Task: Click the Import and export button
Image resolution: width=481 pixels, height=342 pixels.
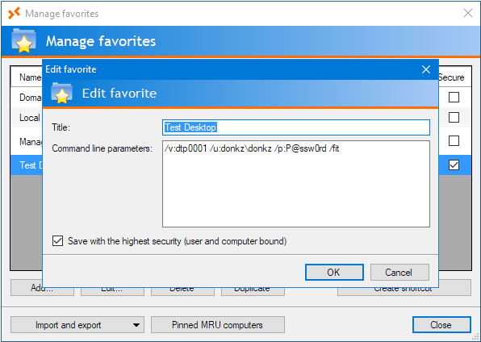Action: pyautogui.click(x=68, y=325)
